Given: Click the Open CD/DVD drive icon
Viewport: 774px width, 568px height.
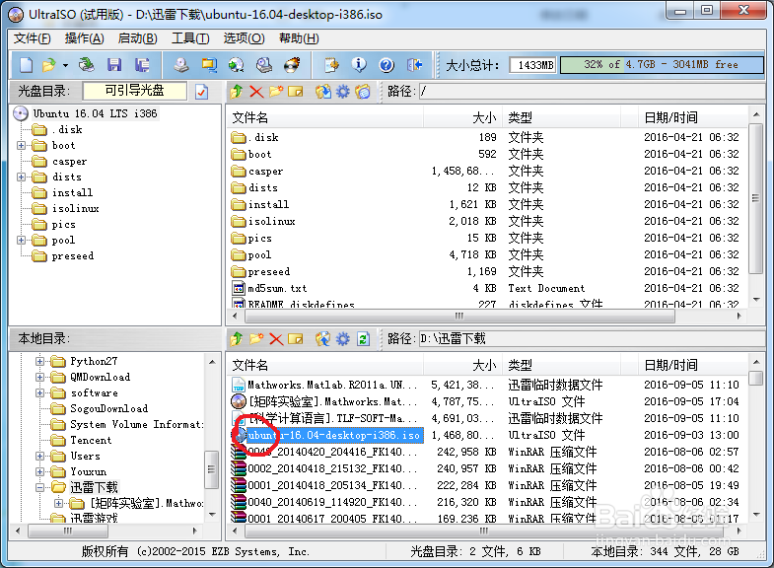Looking at the screenshot, I should 87,65.
